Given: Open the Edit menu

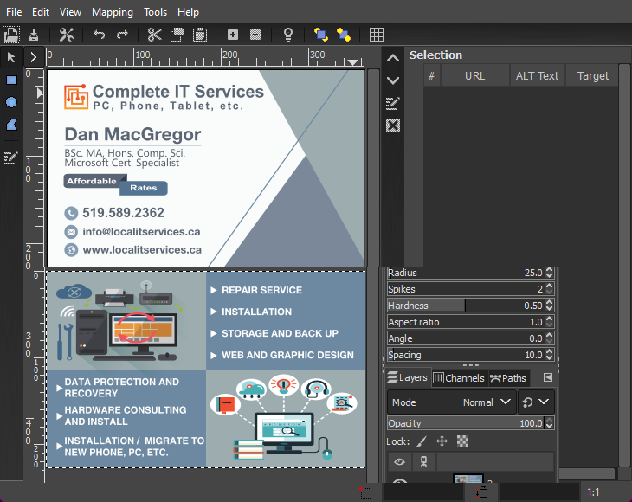Looking at the screenshot, I should point(41,12).
